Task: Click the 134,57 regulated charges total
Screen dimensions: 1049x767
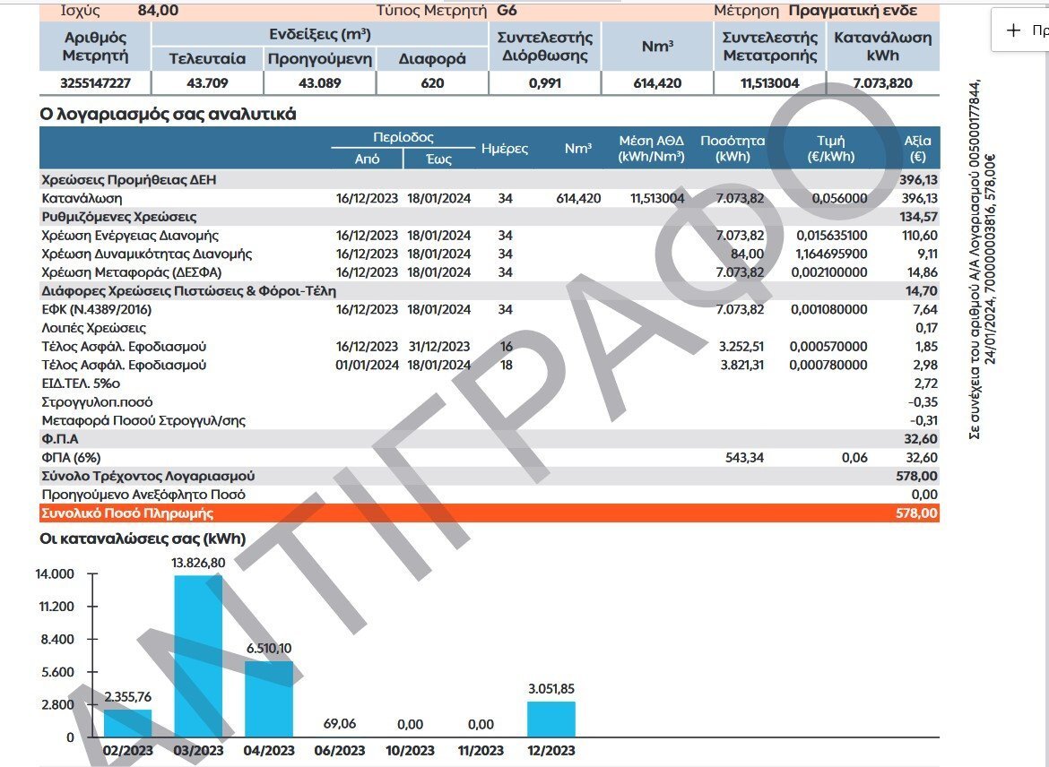Action: 918,218
